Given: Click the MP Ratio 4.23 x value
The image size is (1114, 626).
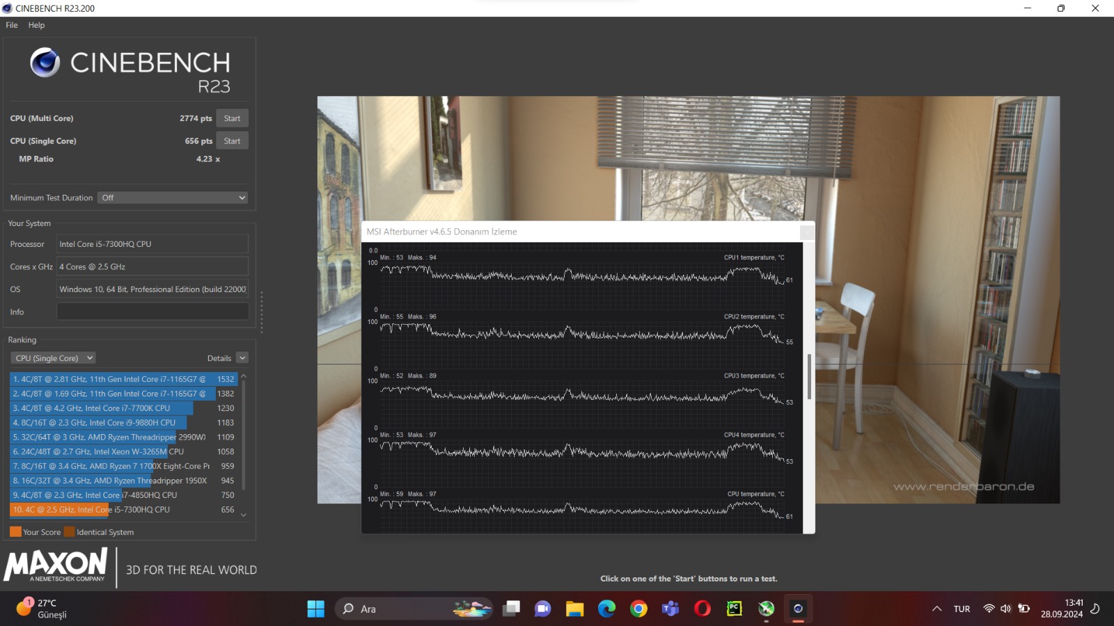Looking at the screenshot, I should point(208,159).
